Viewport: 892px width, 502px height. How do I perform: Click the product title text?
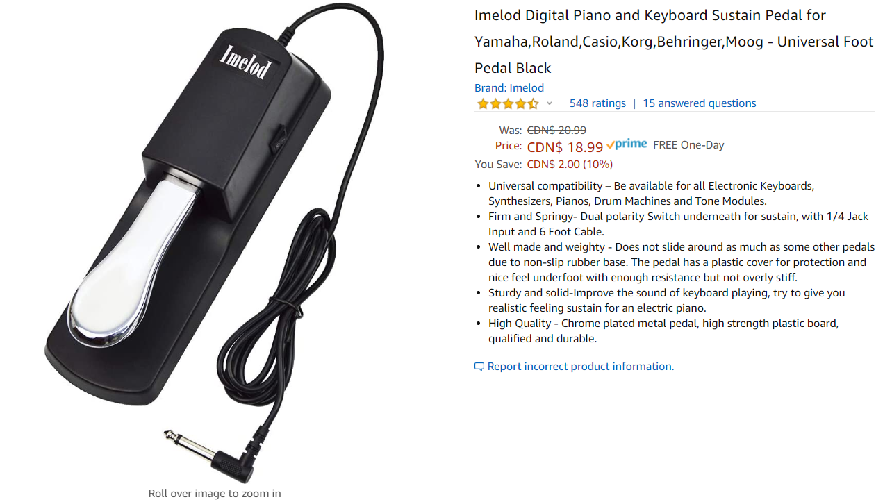pos(674,42)
